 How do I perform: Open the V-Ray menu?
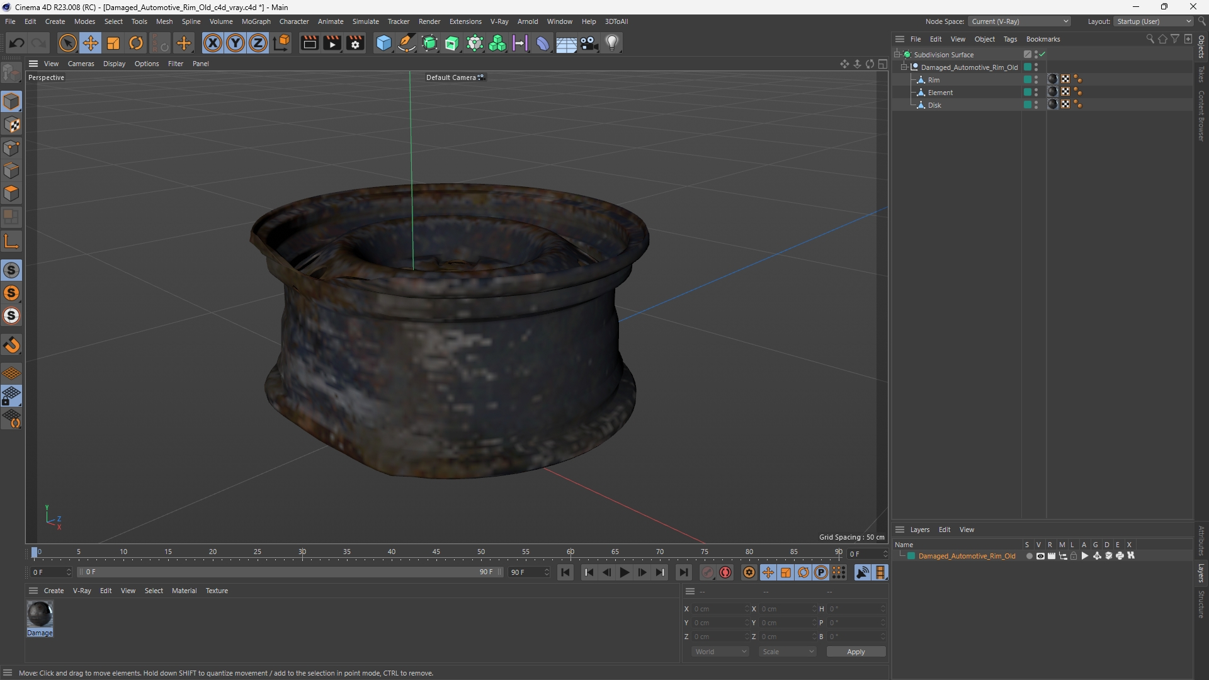[499, 21]
